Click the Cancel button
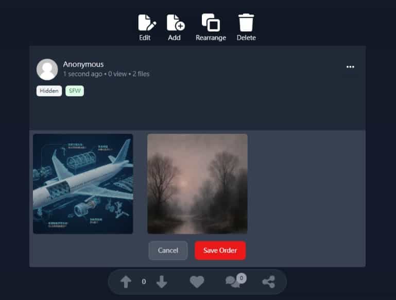 168,251
